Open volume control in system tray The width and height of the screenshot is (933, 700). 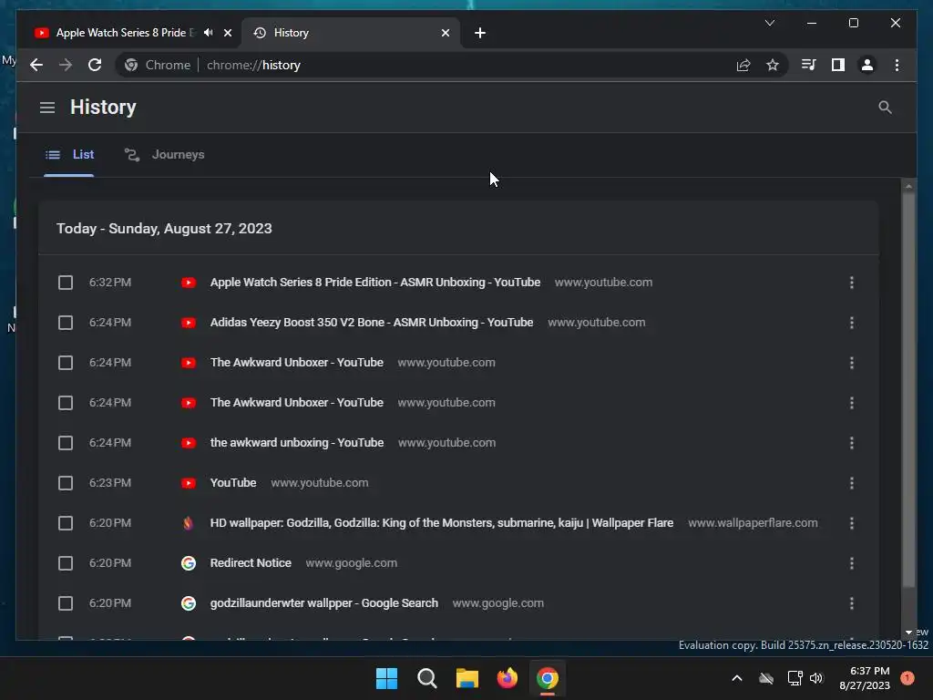[x=816, y=678]
